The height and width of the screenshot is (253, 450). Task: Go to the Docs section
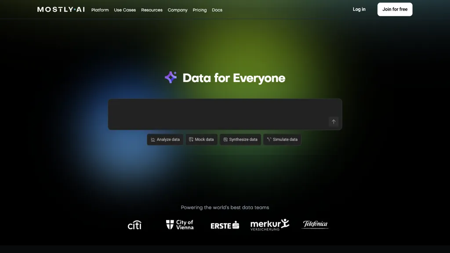(217, 10)
